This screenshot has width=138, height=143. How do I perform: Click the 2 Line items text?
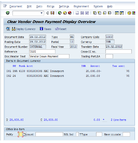tap(118, 120)
